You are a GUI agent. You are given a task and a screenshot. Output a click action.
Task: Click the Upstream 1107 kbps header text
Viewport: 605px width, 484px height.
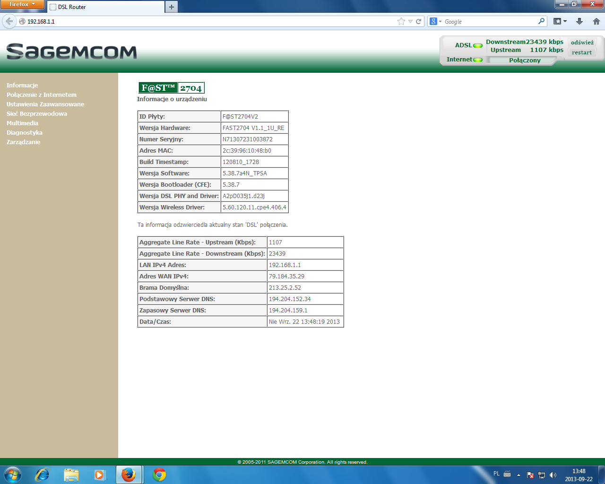pyautogui.click(x=527, y=50)
